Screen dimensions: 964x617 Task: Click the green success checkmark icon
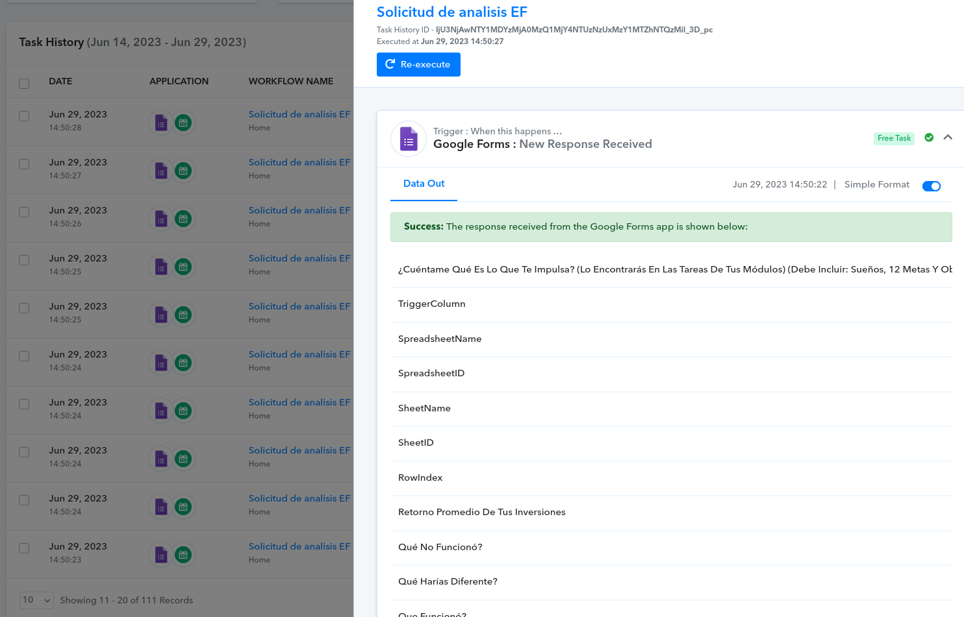pyautogui.click(x=929, y=138)
